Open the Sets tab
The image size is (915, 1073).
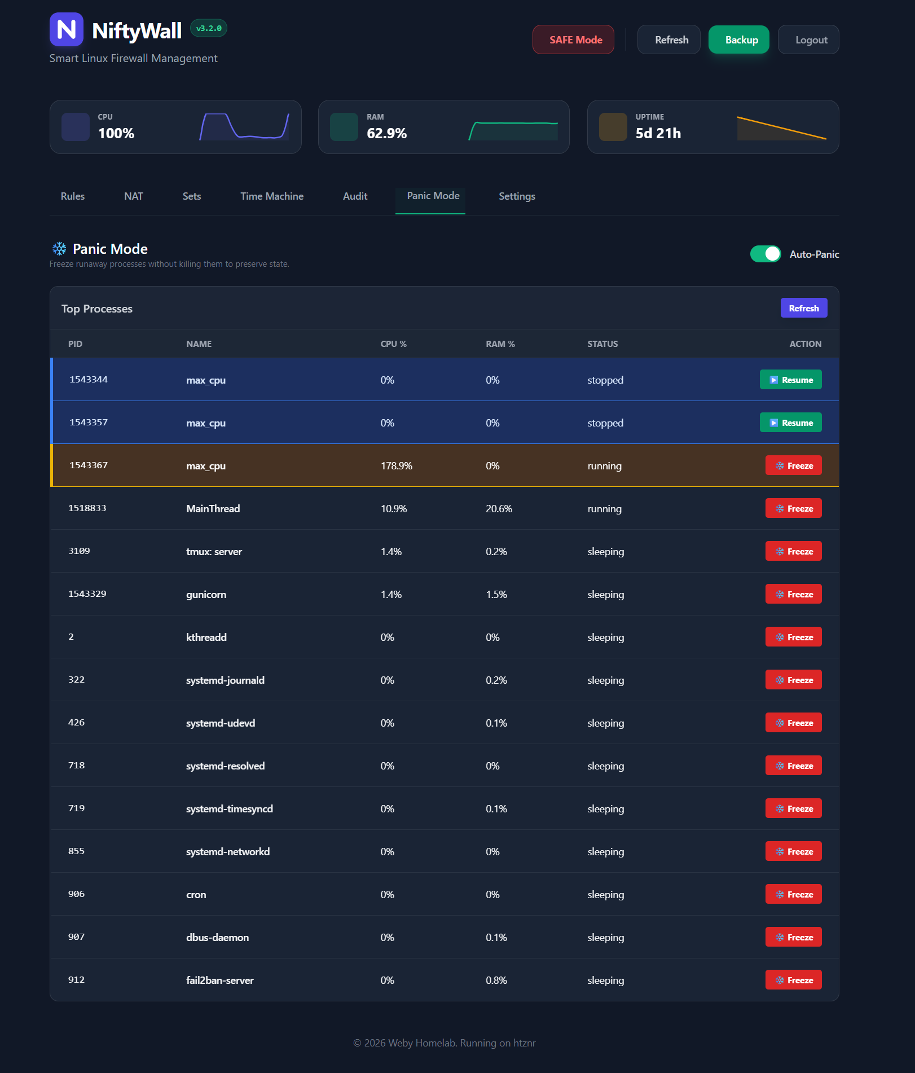click(x=192, y=196)
